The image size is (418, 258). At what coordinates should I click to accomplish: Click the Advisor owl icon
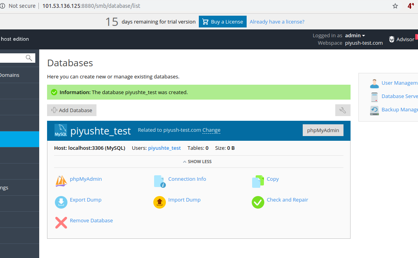point(392,39)
